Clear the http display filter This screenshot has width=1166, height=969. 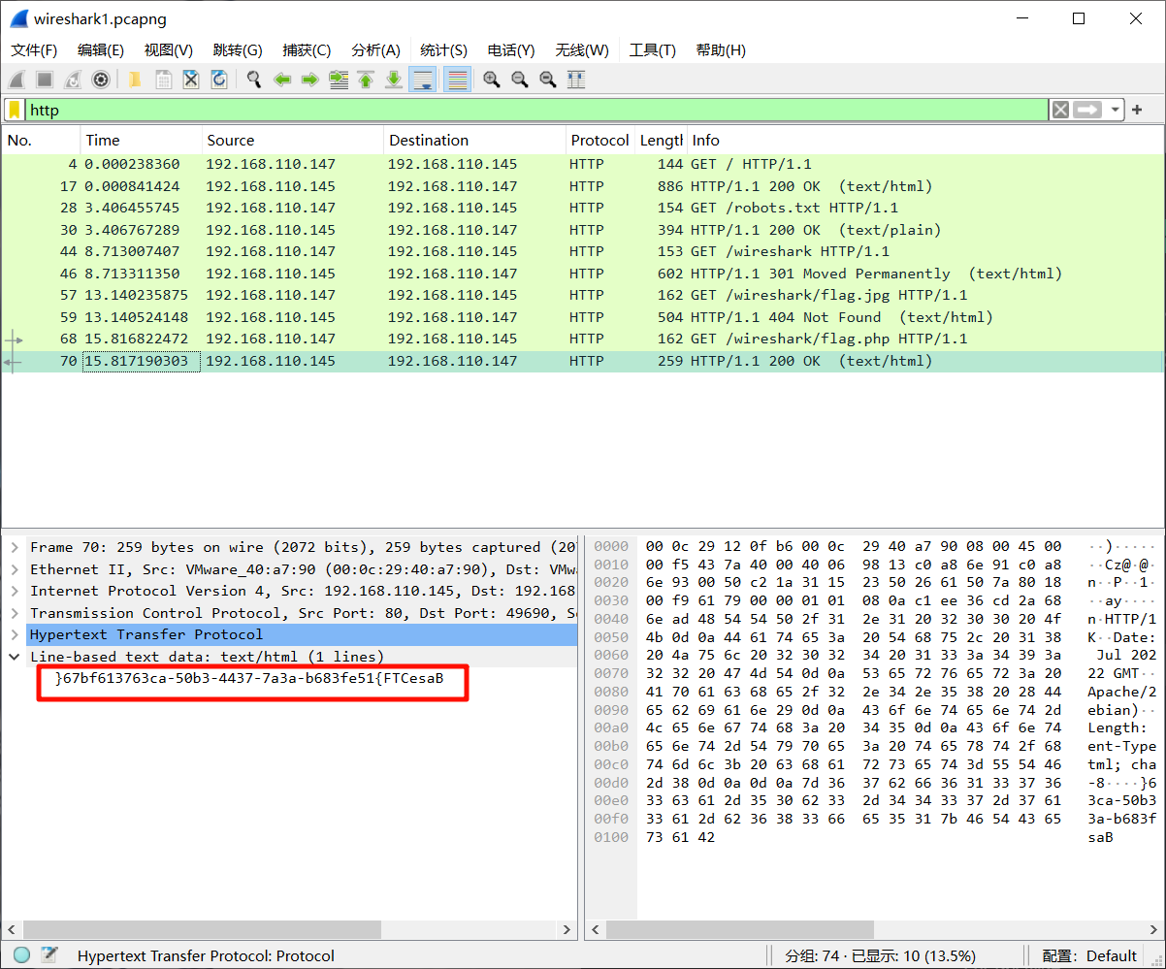point(1061,110)
